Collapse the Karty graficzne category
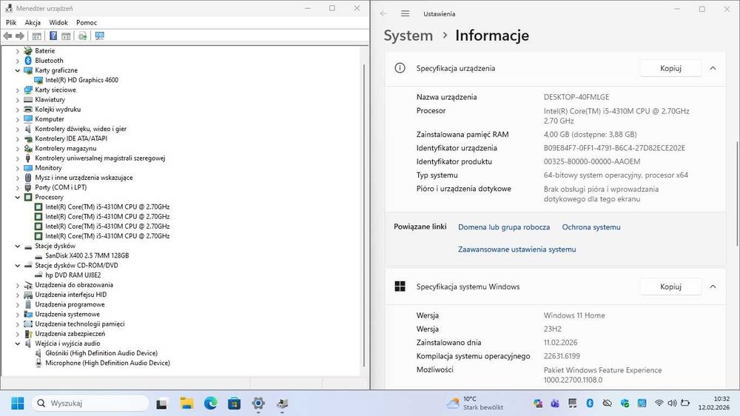 [18, 70]
